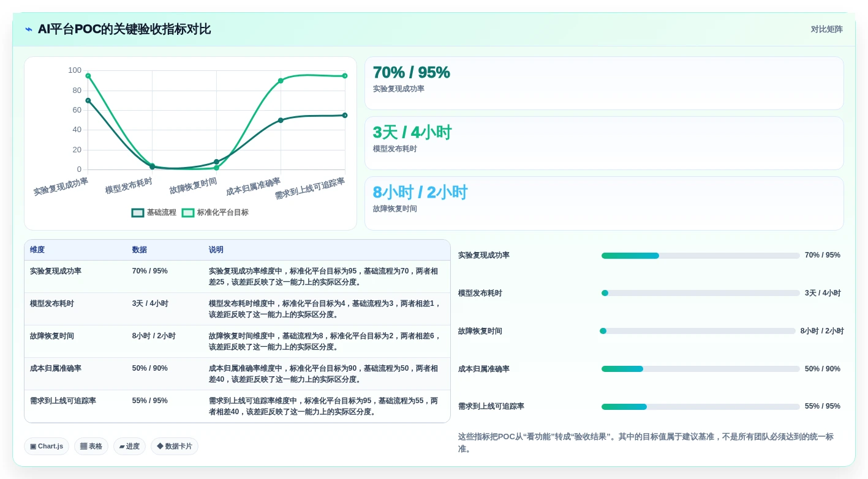Screen dimensions: 868x479
Task: Click the 需求到上线可追踪率 chart axis label
Action: 309,188
